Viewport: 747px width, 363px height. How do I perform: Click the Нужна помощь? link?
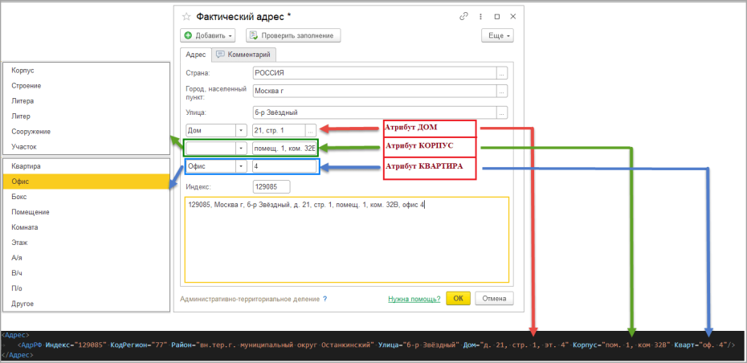[414, 300]
